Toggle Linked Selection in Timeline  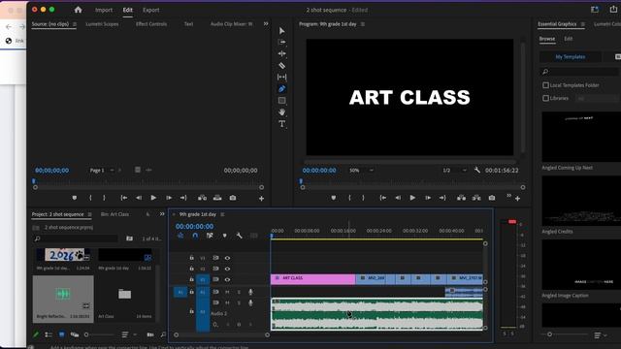[210, 236]
